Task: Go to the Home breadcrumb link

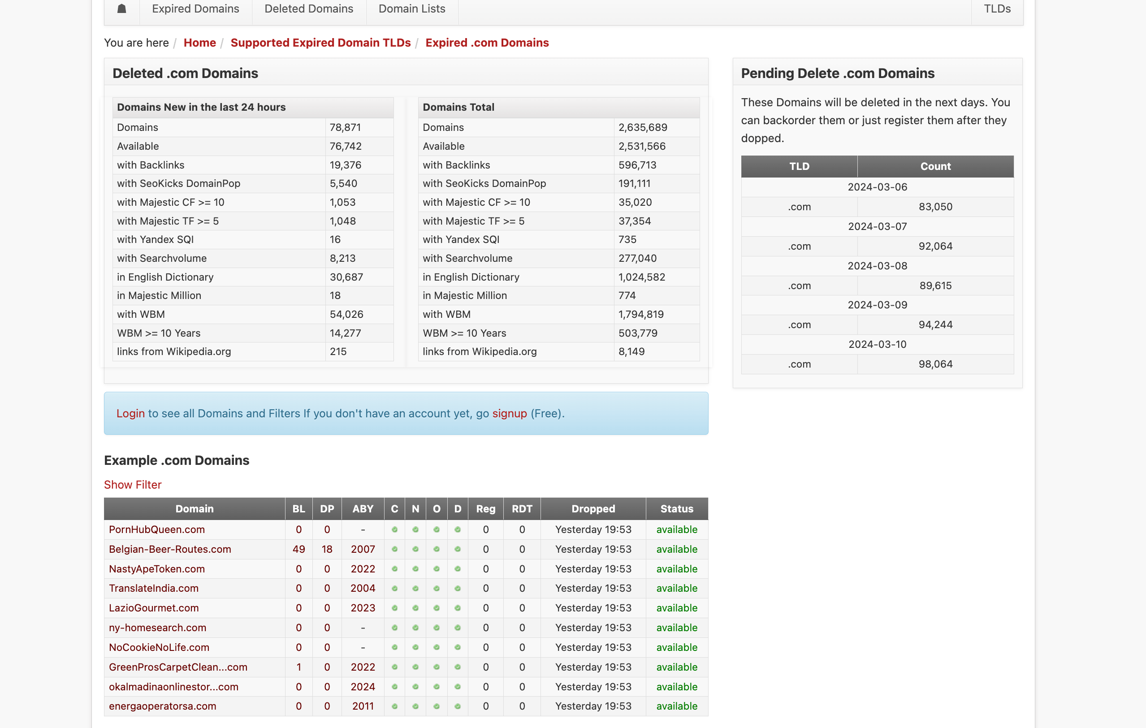Action: click(x=200, y=43)
